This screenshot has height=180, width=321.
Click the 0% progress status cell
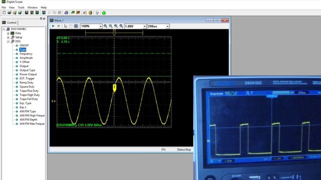[x=164, y=149]
